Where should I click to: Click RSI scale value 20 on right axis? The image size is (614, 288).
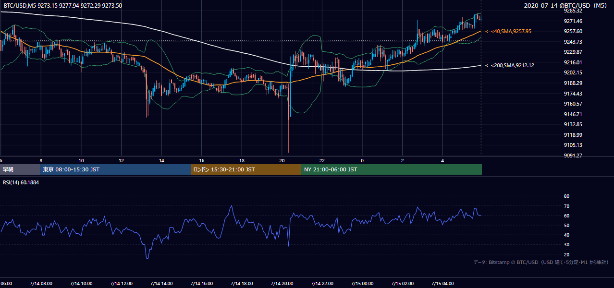point(566,254)
